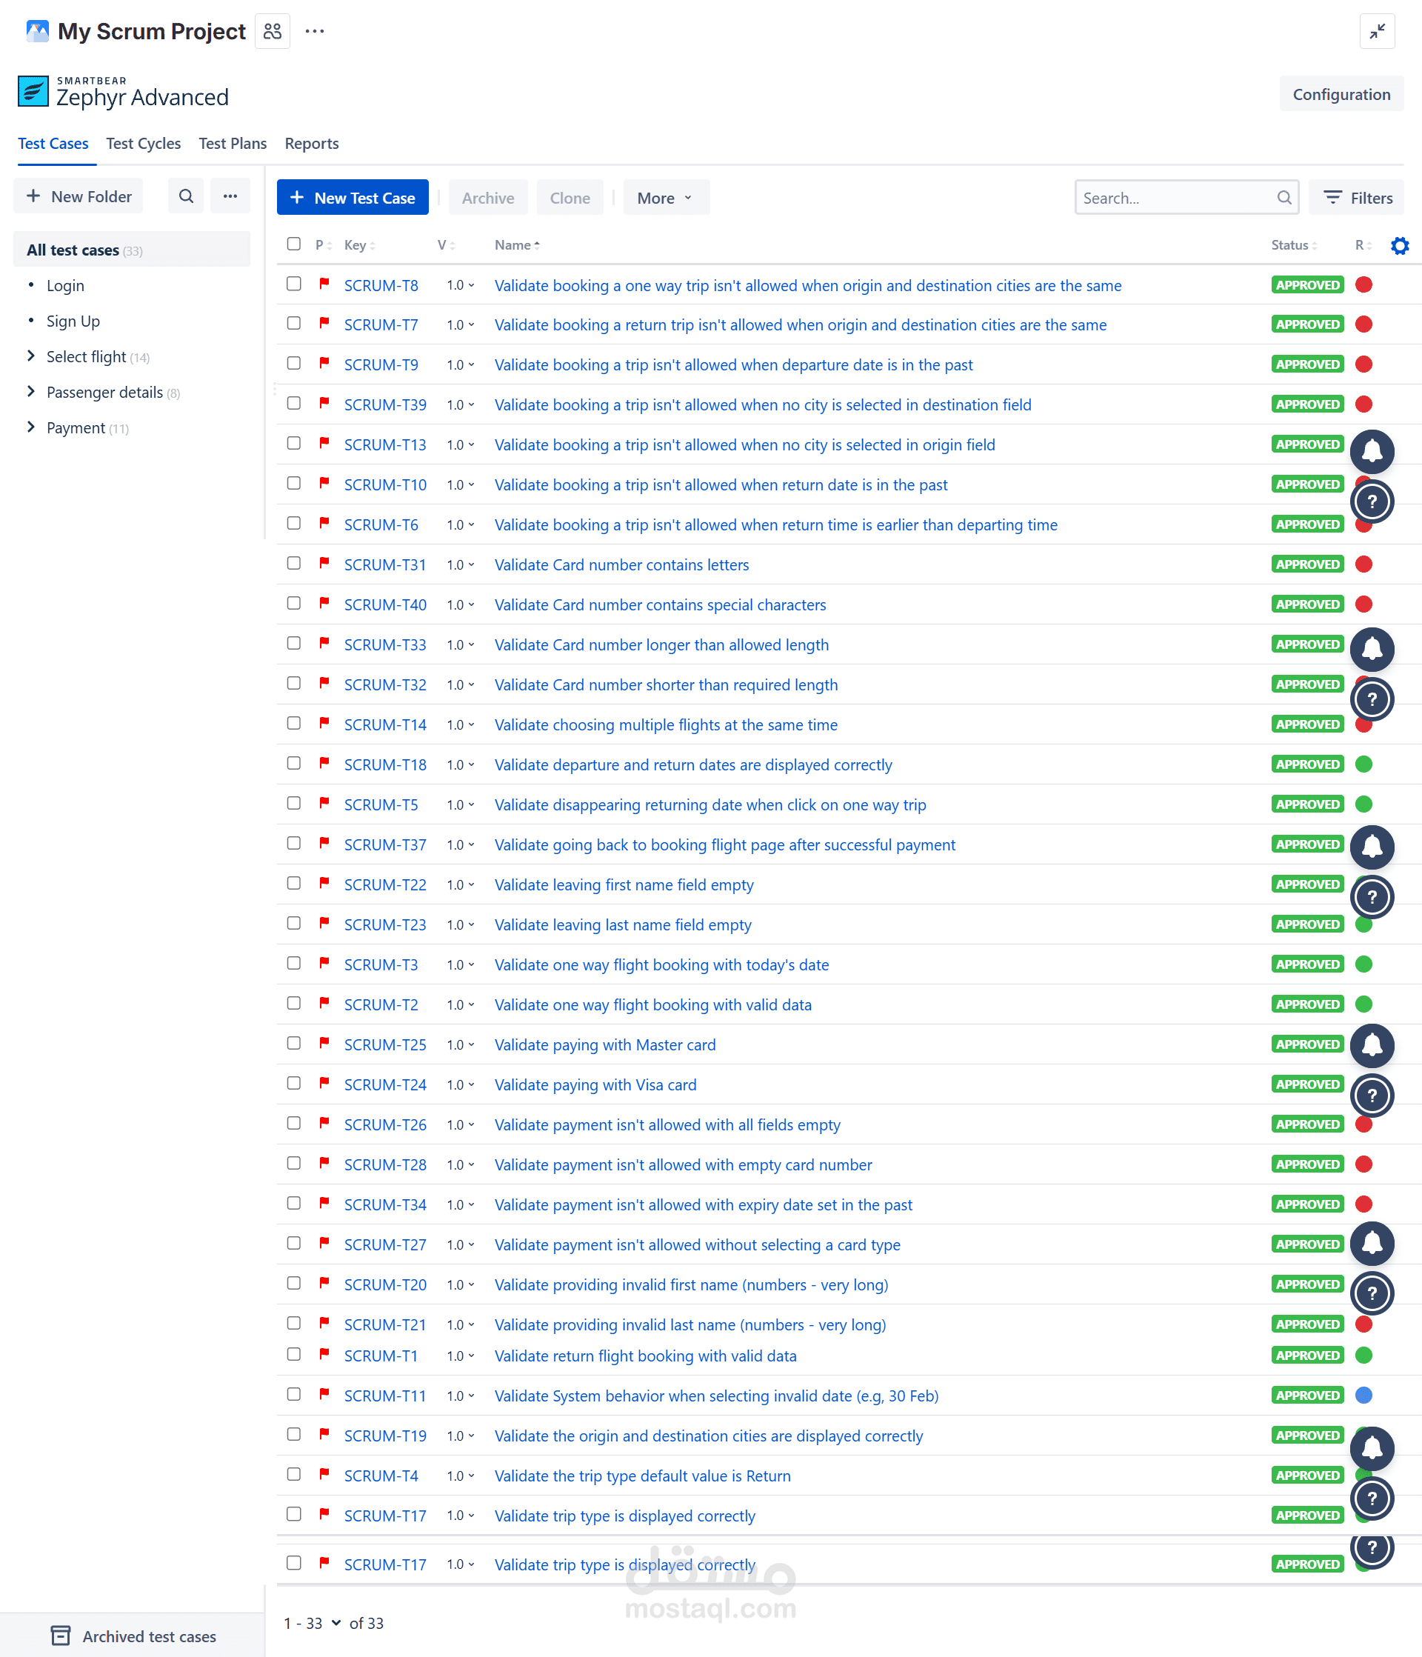Image resolution: width=1422 pixels, height=1657 pixels.
Task: Tick the select-all checkbox in table header
Action: (293, 244)
